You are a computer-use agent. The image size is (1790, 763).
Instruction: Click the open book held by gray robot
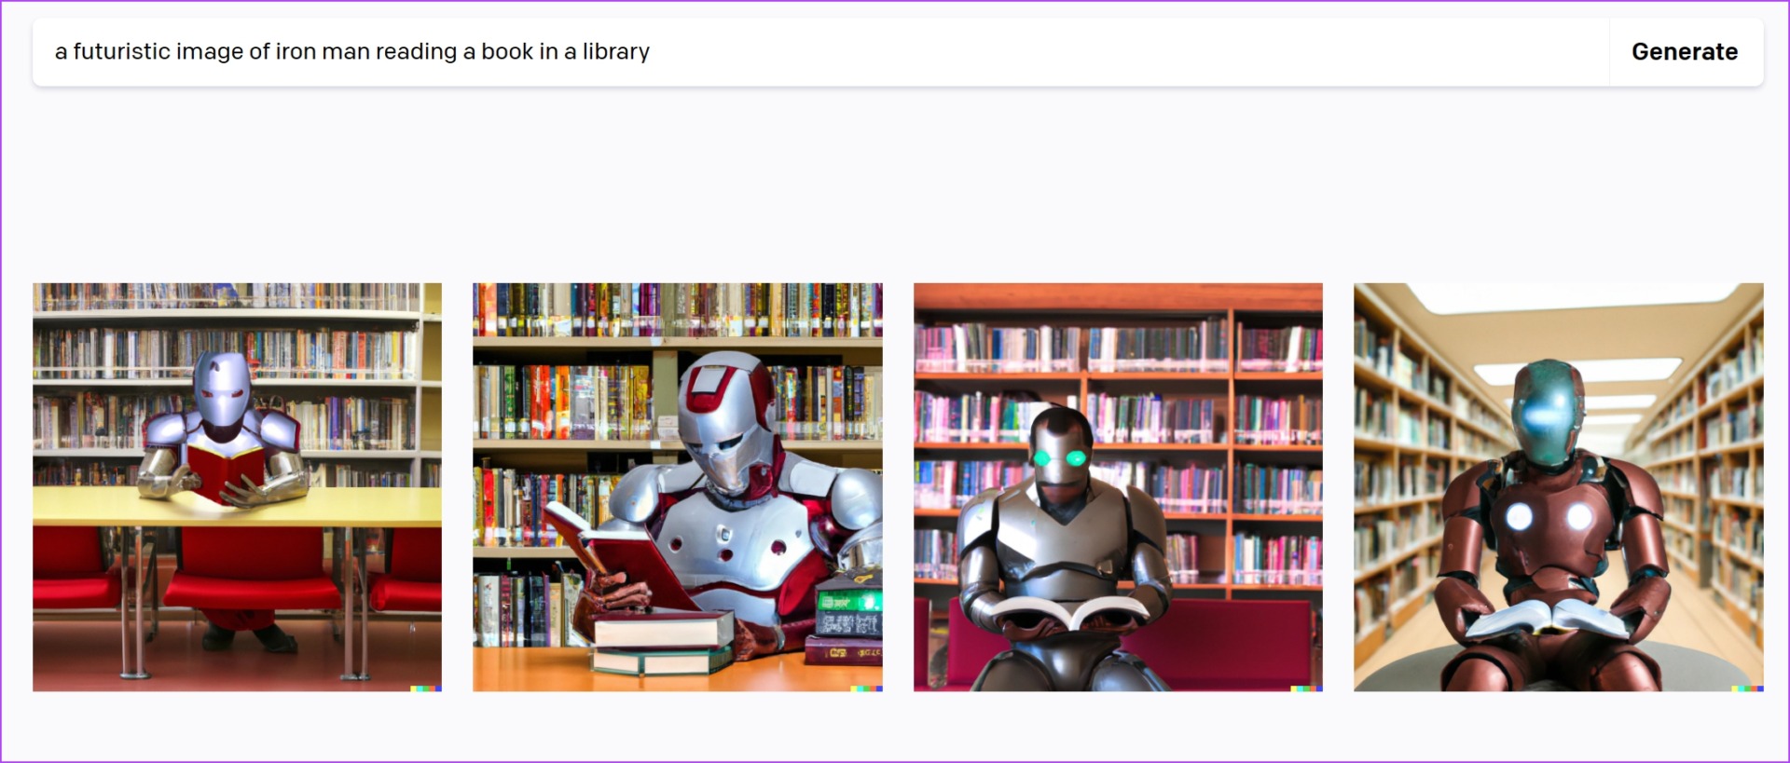click(1070, 613)
